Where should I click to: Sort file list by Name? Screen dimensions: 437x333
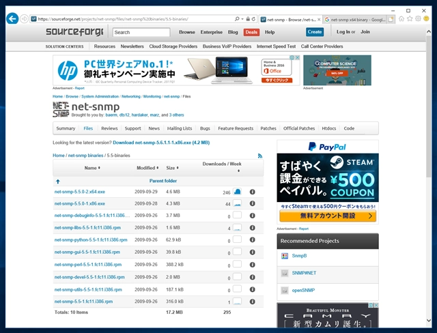click(92, 168)
